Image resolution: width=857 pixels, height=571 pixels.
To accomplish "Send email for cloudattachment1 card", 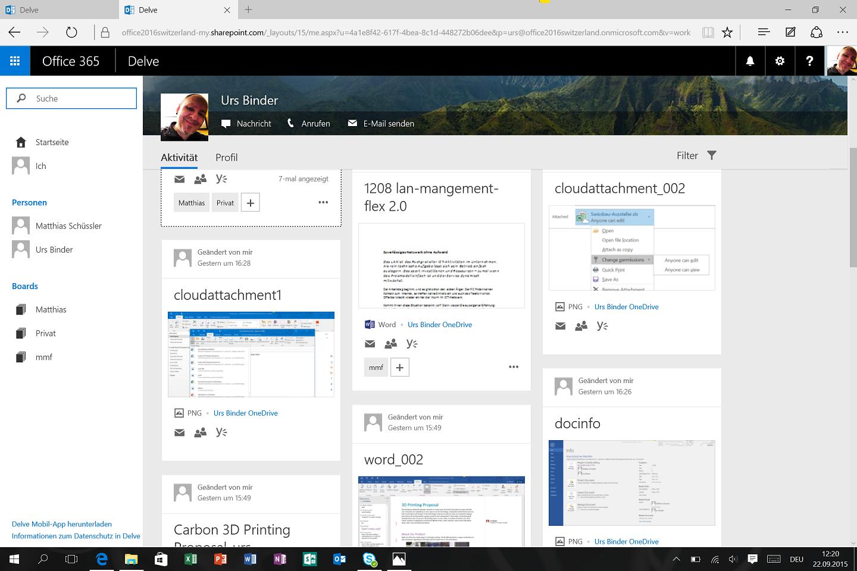I will [179, 432].
